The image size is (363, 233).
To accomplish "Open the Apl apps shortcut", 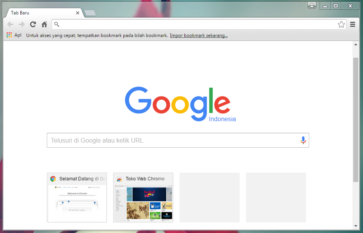I will pos(14,35).
